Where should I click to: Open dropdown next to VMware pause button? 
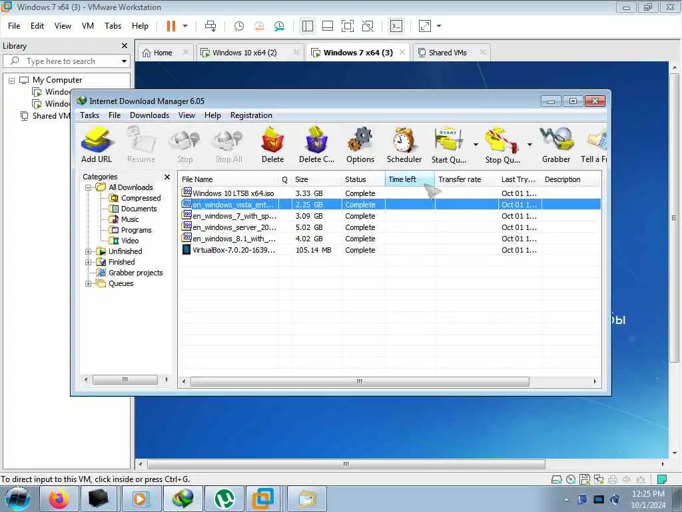click(x=185, y=26)
